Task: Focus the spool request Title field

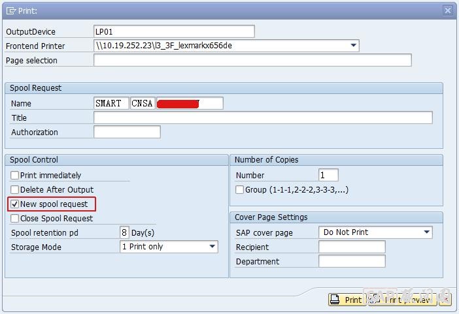Action: pos(263,118)
